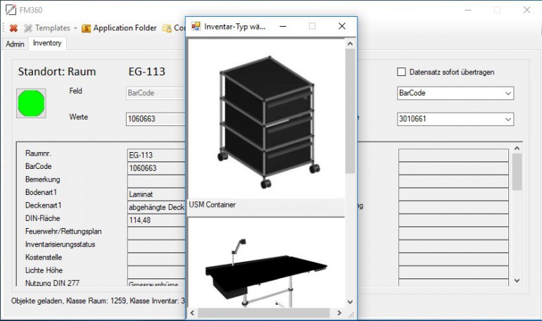Click scroll up arrow in right panel list
The height and width of the screenshot is (321, 542).
tap(517, 149)
